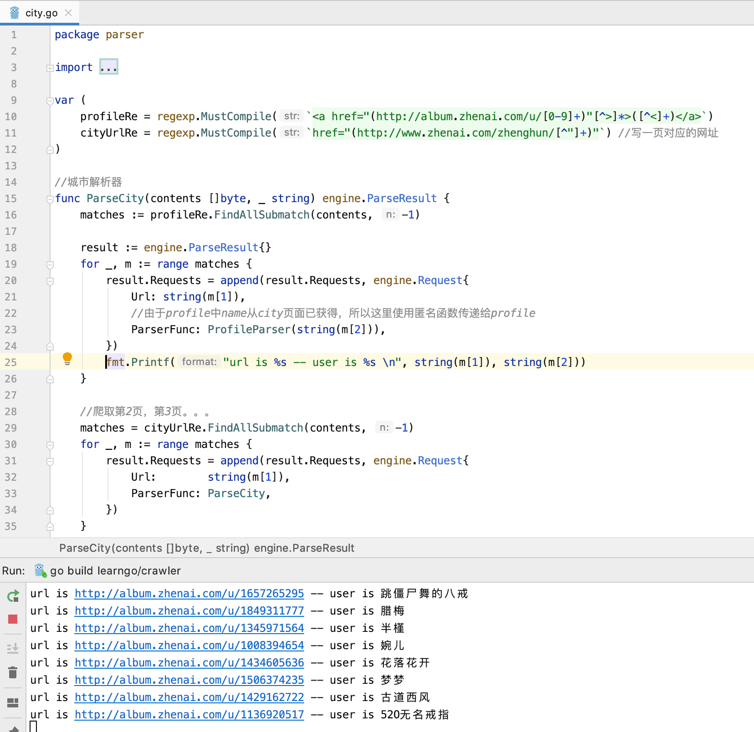Select the city.go editor tab
754x732 pixels.
(40, 13)
